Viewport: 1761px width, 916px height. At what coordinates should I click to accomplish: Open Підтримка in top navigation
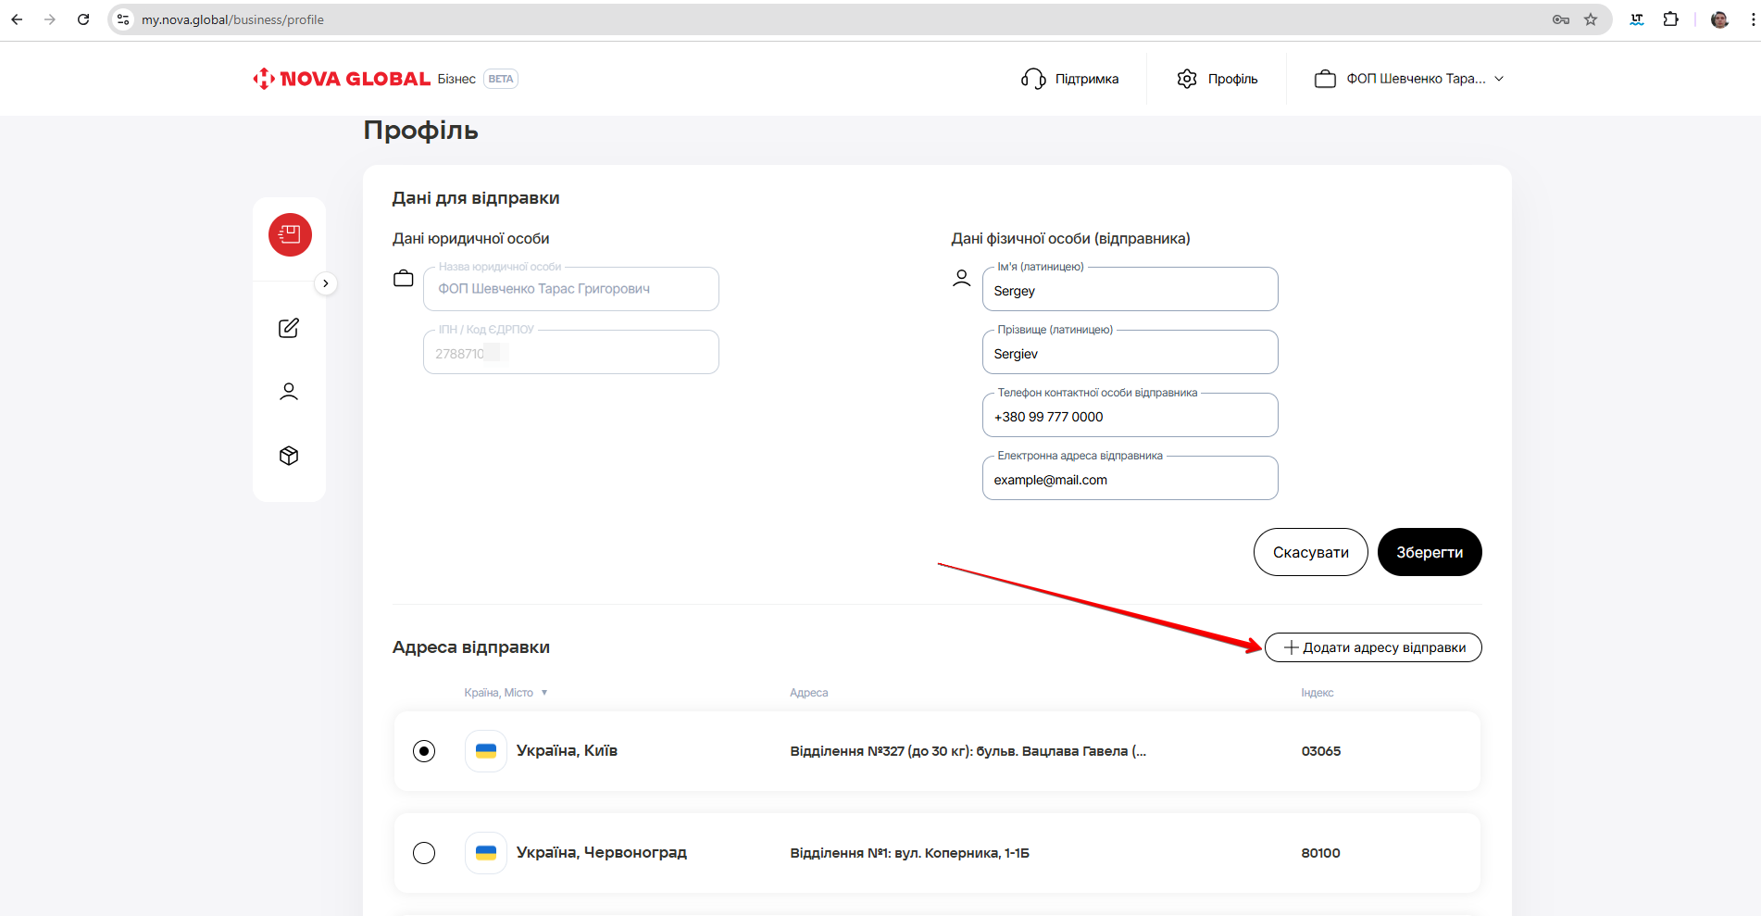1070,79
